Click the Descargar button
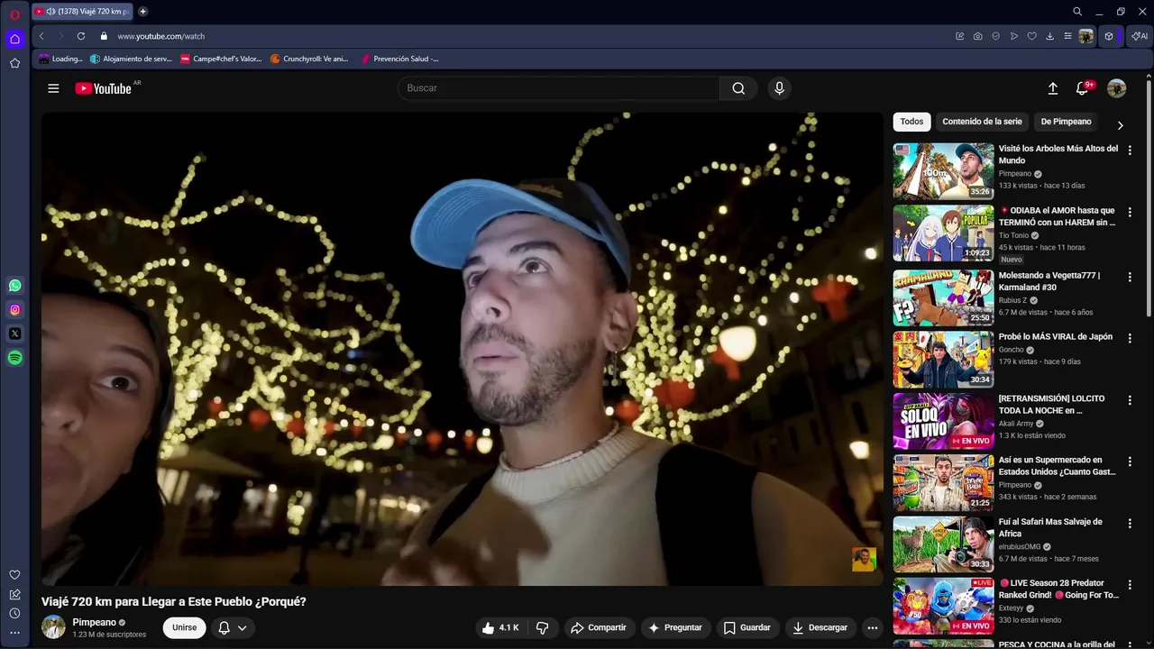The width and height of the screenshot is (1154, 649). [820, 627]
